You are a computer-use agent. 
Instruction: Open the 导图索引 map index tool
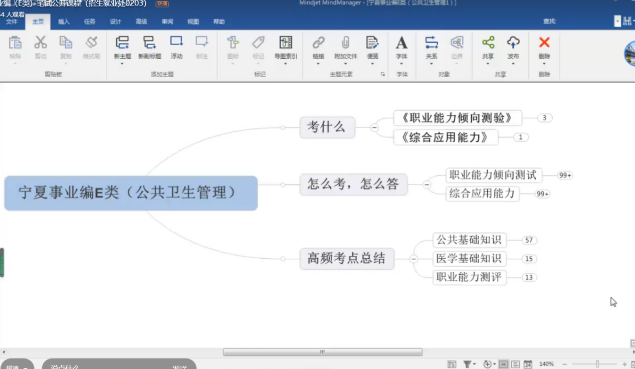tap(285, 43)
